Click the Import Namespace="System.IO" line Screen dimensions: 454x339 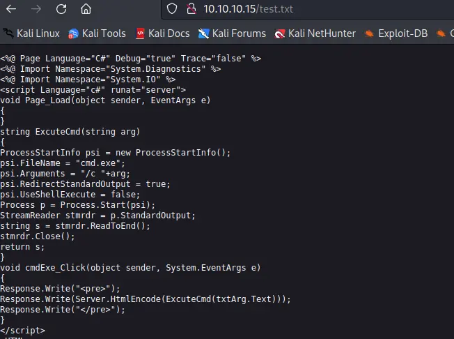[88, 80]
